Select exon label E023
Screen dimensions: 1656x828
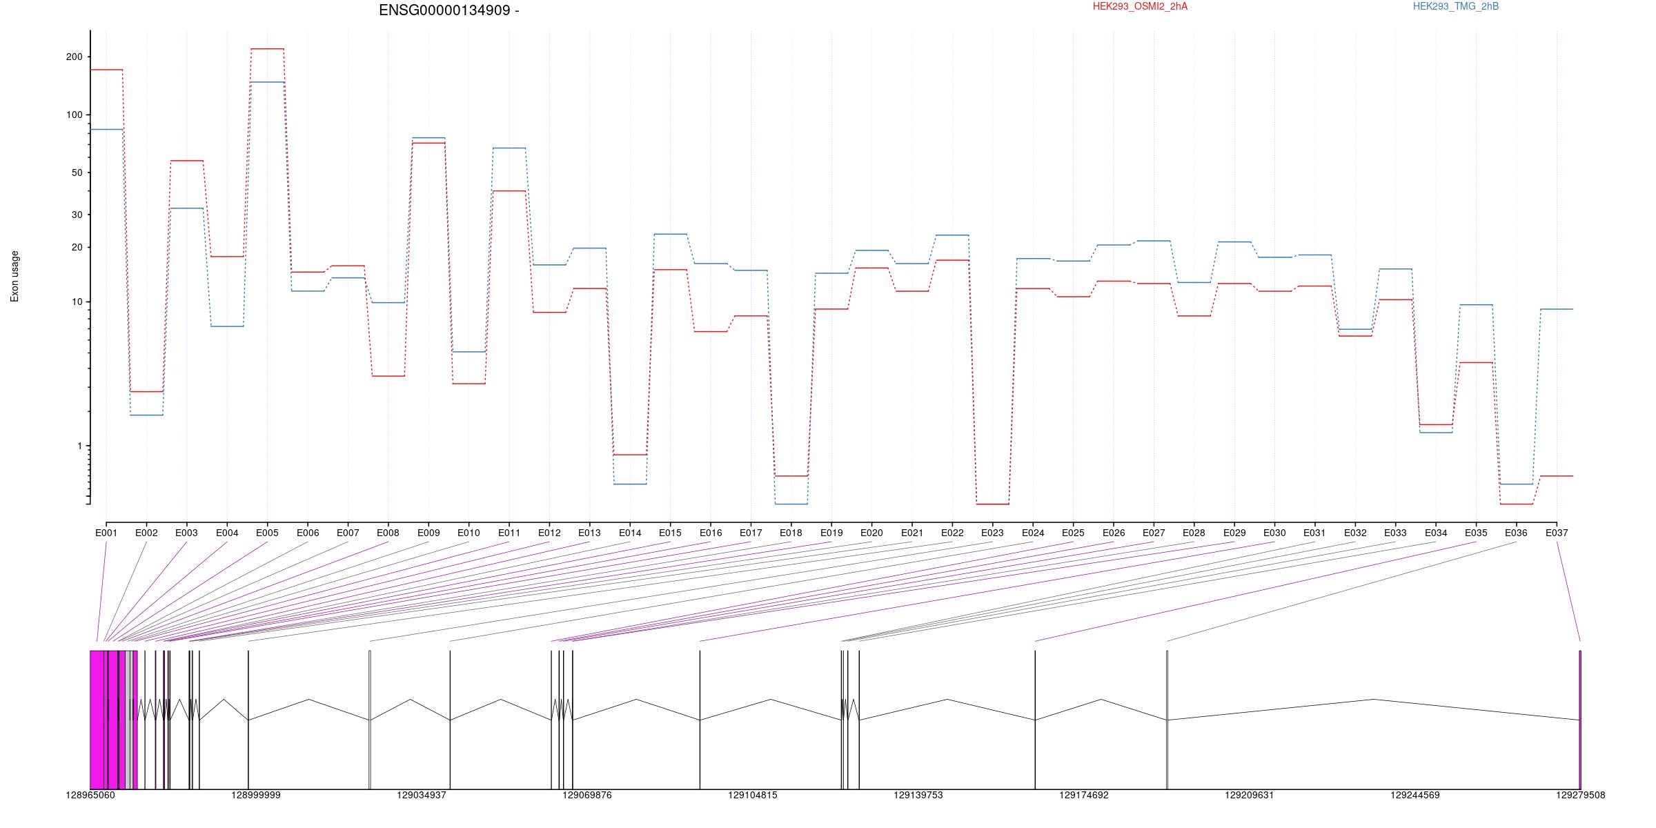point(992,533)
